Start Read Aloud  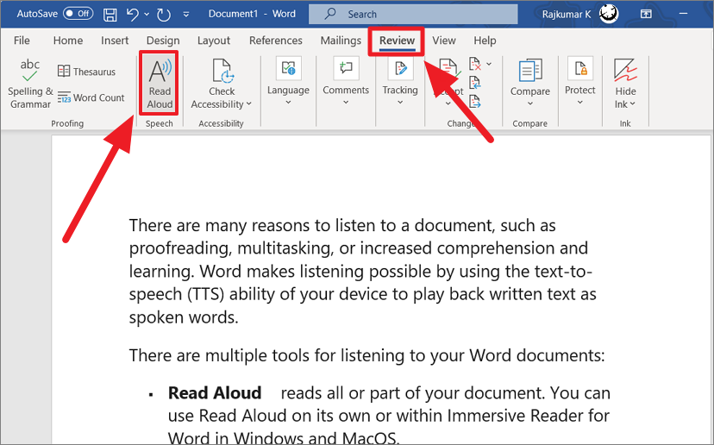coord(160,84)
